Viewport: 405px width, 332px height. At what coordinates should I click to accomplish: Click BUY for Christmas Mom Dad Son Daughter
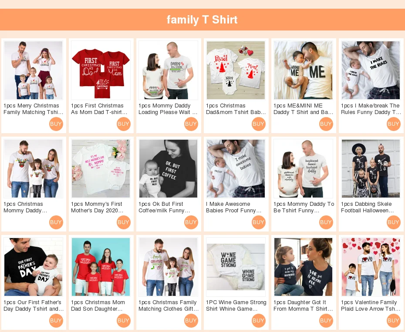[x=124, y=321]
